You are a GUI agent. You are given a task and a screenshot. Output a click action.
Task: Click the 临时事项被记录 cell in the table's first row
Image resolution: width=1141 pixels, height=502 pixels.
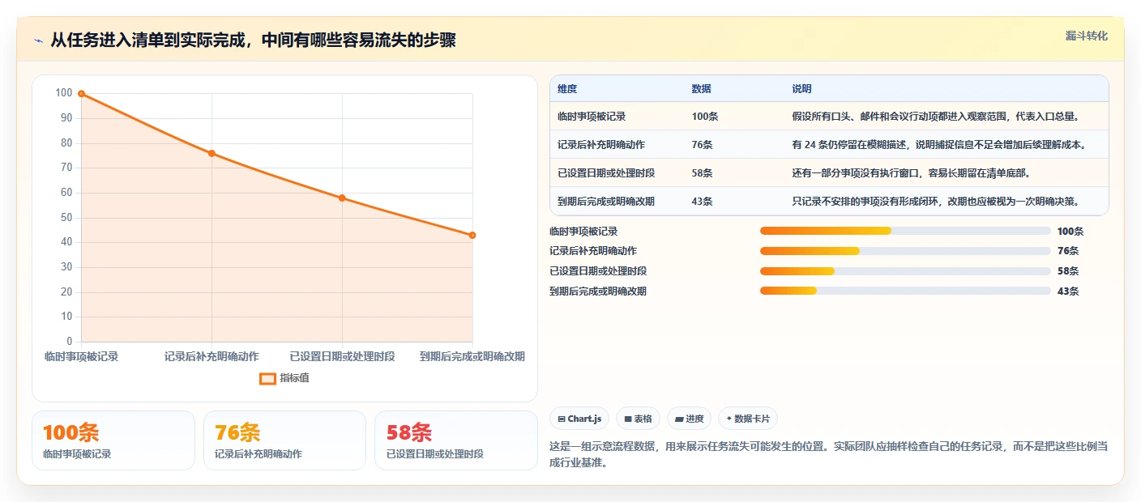click(592, 117)
